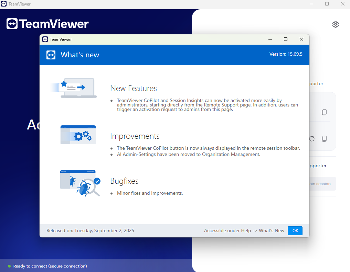Click the TeamViewer logo icon in dialog title bar

pyautogui.click(x=45, y=39)
